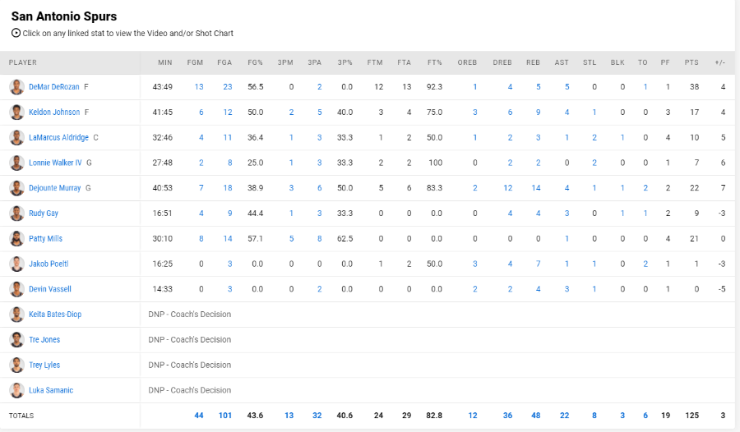View DeRozan's 23 field goal attempts
The width and height of the screenshot is (740, 432).
(x=228, y=87)
